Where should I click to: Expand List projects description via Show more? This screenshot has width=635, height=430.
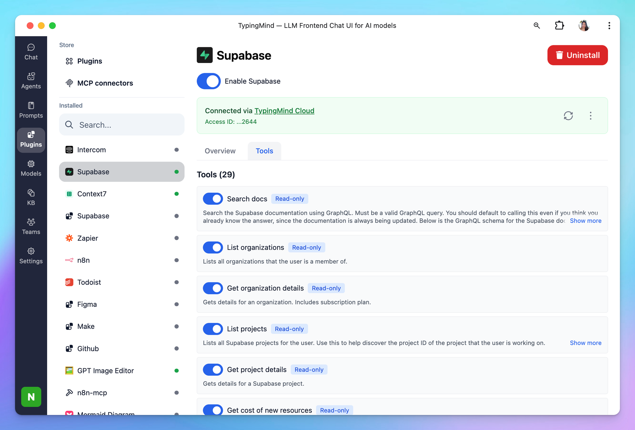click(585, 343)
